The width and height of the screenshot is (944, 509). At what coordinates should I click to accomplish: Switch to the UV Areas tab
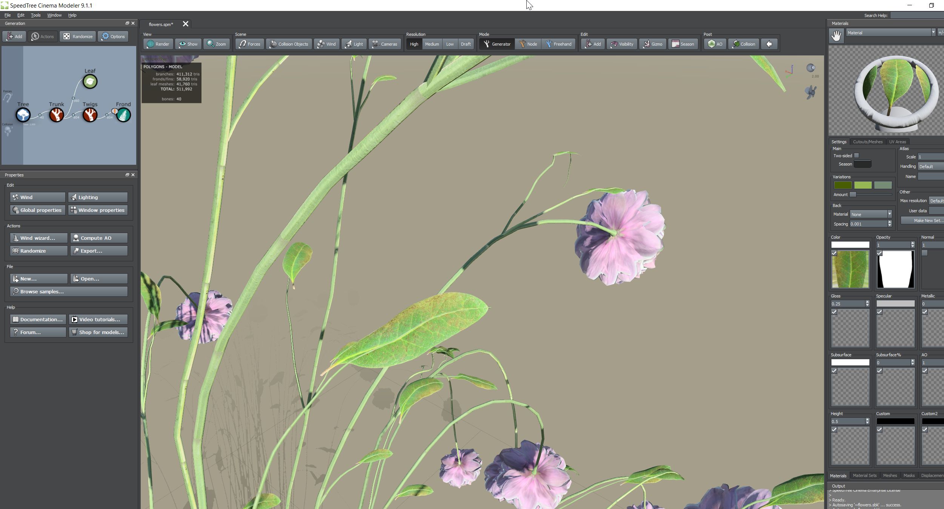pyautogui.click(x=897, y=142)
